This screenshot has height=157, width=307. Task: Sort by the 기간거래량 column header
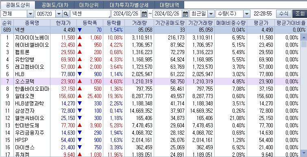[200, 23]
